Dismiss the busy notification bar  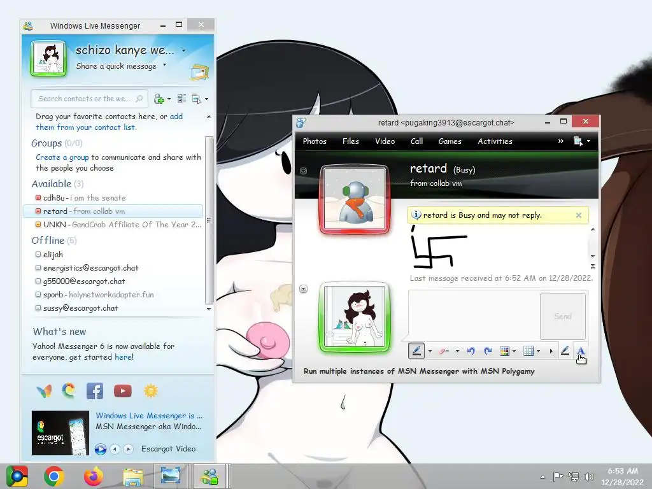(x=578, y=215)
